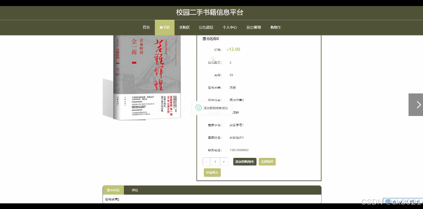The height and width of the screenshot is (209, 423).
Task: Decrease quantity with minus button
Action: coord(206,162)
